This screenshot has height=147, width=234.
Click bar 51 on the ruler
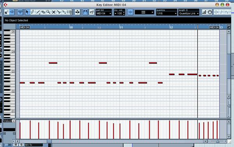[121, 27]
